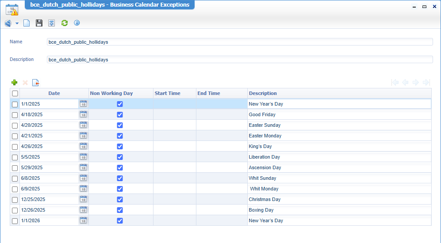Viewport: 441px width, 243px height.
Task: Click the green refresh arrows icon
Action: 65,23
